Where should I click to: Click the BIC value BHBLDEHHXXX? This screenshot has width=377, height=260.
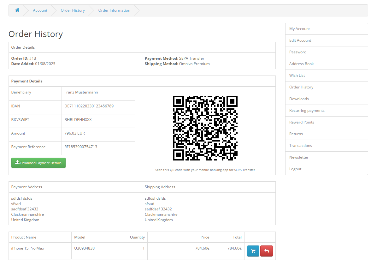tap(78, 120)
